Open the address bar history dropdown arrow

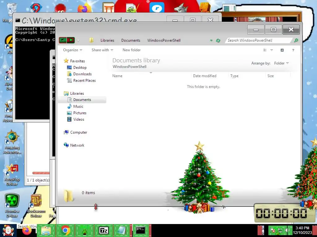[211, 40]
